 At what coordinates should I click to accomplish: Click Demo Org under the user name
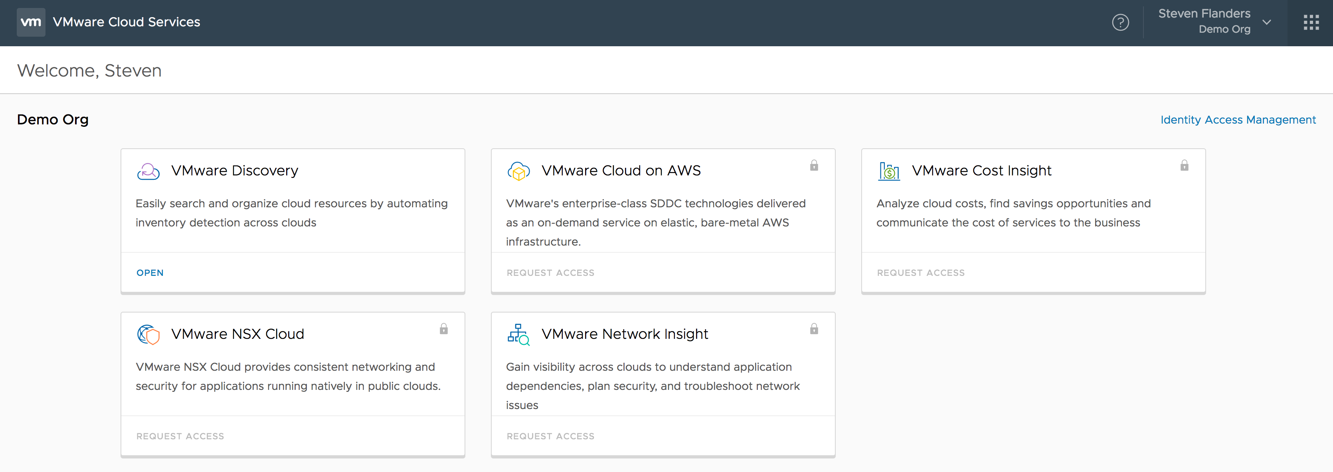[1224, 29]
